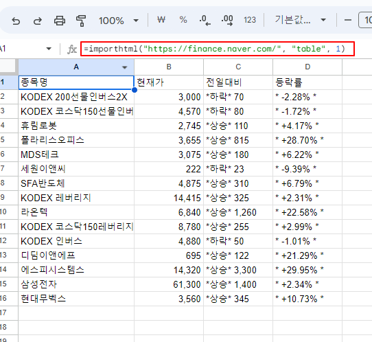Click the blue fill handle dot
The width and height of the screenshot is (372, 342).
[135, 90]
